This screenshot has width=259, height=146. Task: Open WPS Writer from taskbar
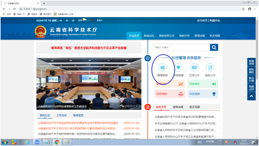click(x=37, y=142)
